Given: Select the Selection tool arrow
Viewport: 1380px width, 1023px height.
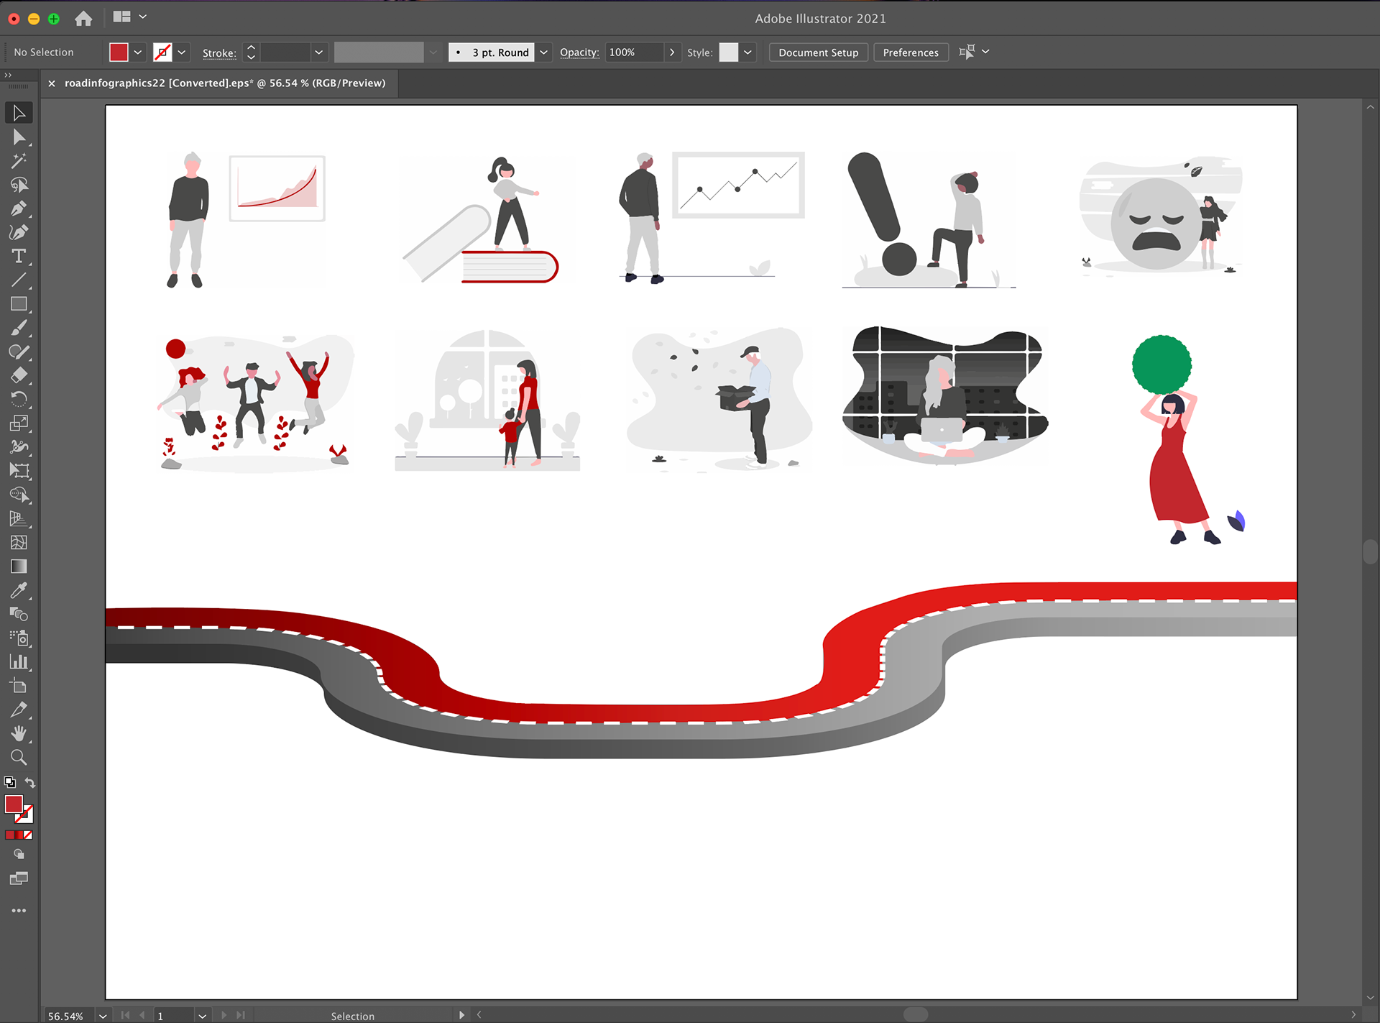Looking at the screenshot, I should tap(19, 113).
